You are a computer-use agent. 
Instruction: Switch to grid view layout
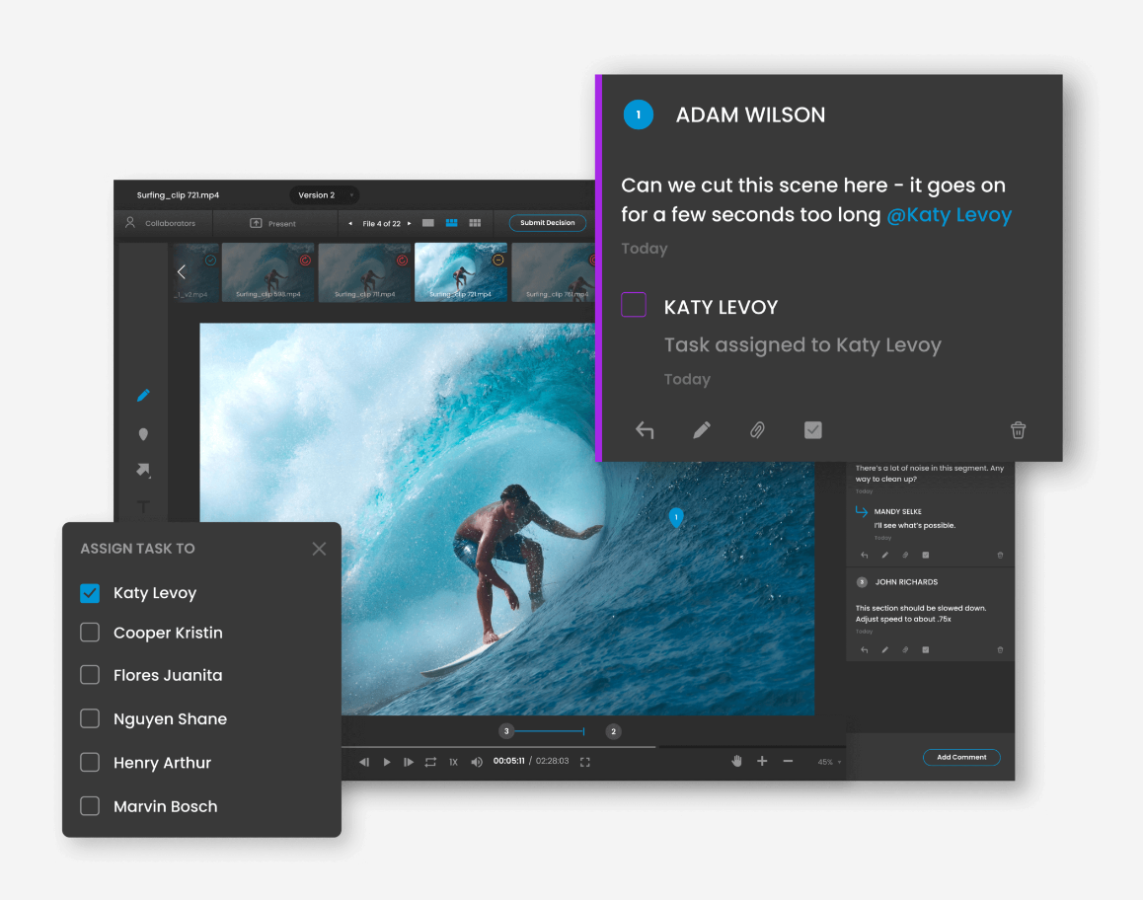(474, 223)
